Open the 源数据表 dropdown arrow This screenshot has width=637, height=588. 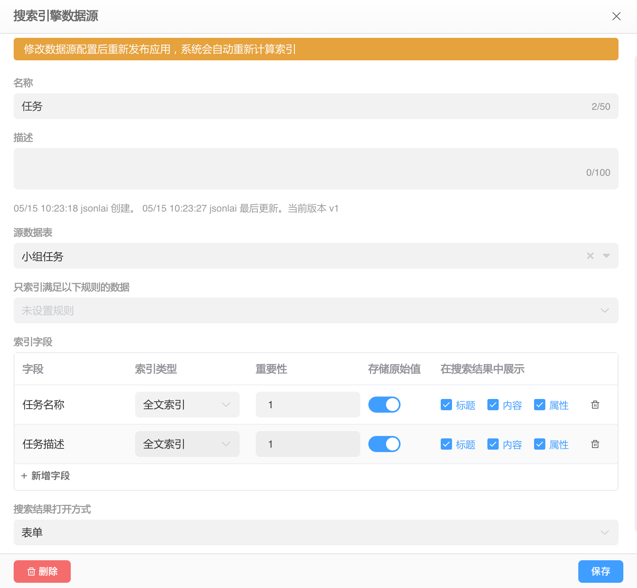tap(606, 256)
